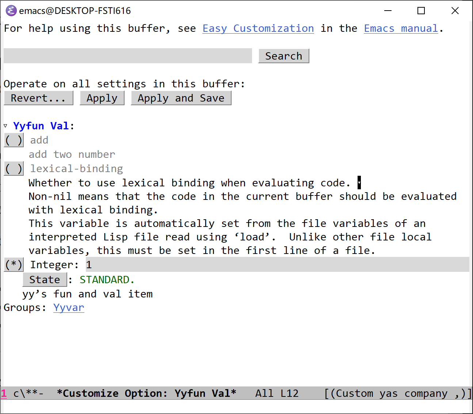Collapse the Yyfun Val option triangle
Viewport: 473px width, 414px height.
[x=5, y=126]
